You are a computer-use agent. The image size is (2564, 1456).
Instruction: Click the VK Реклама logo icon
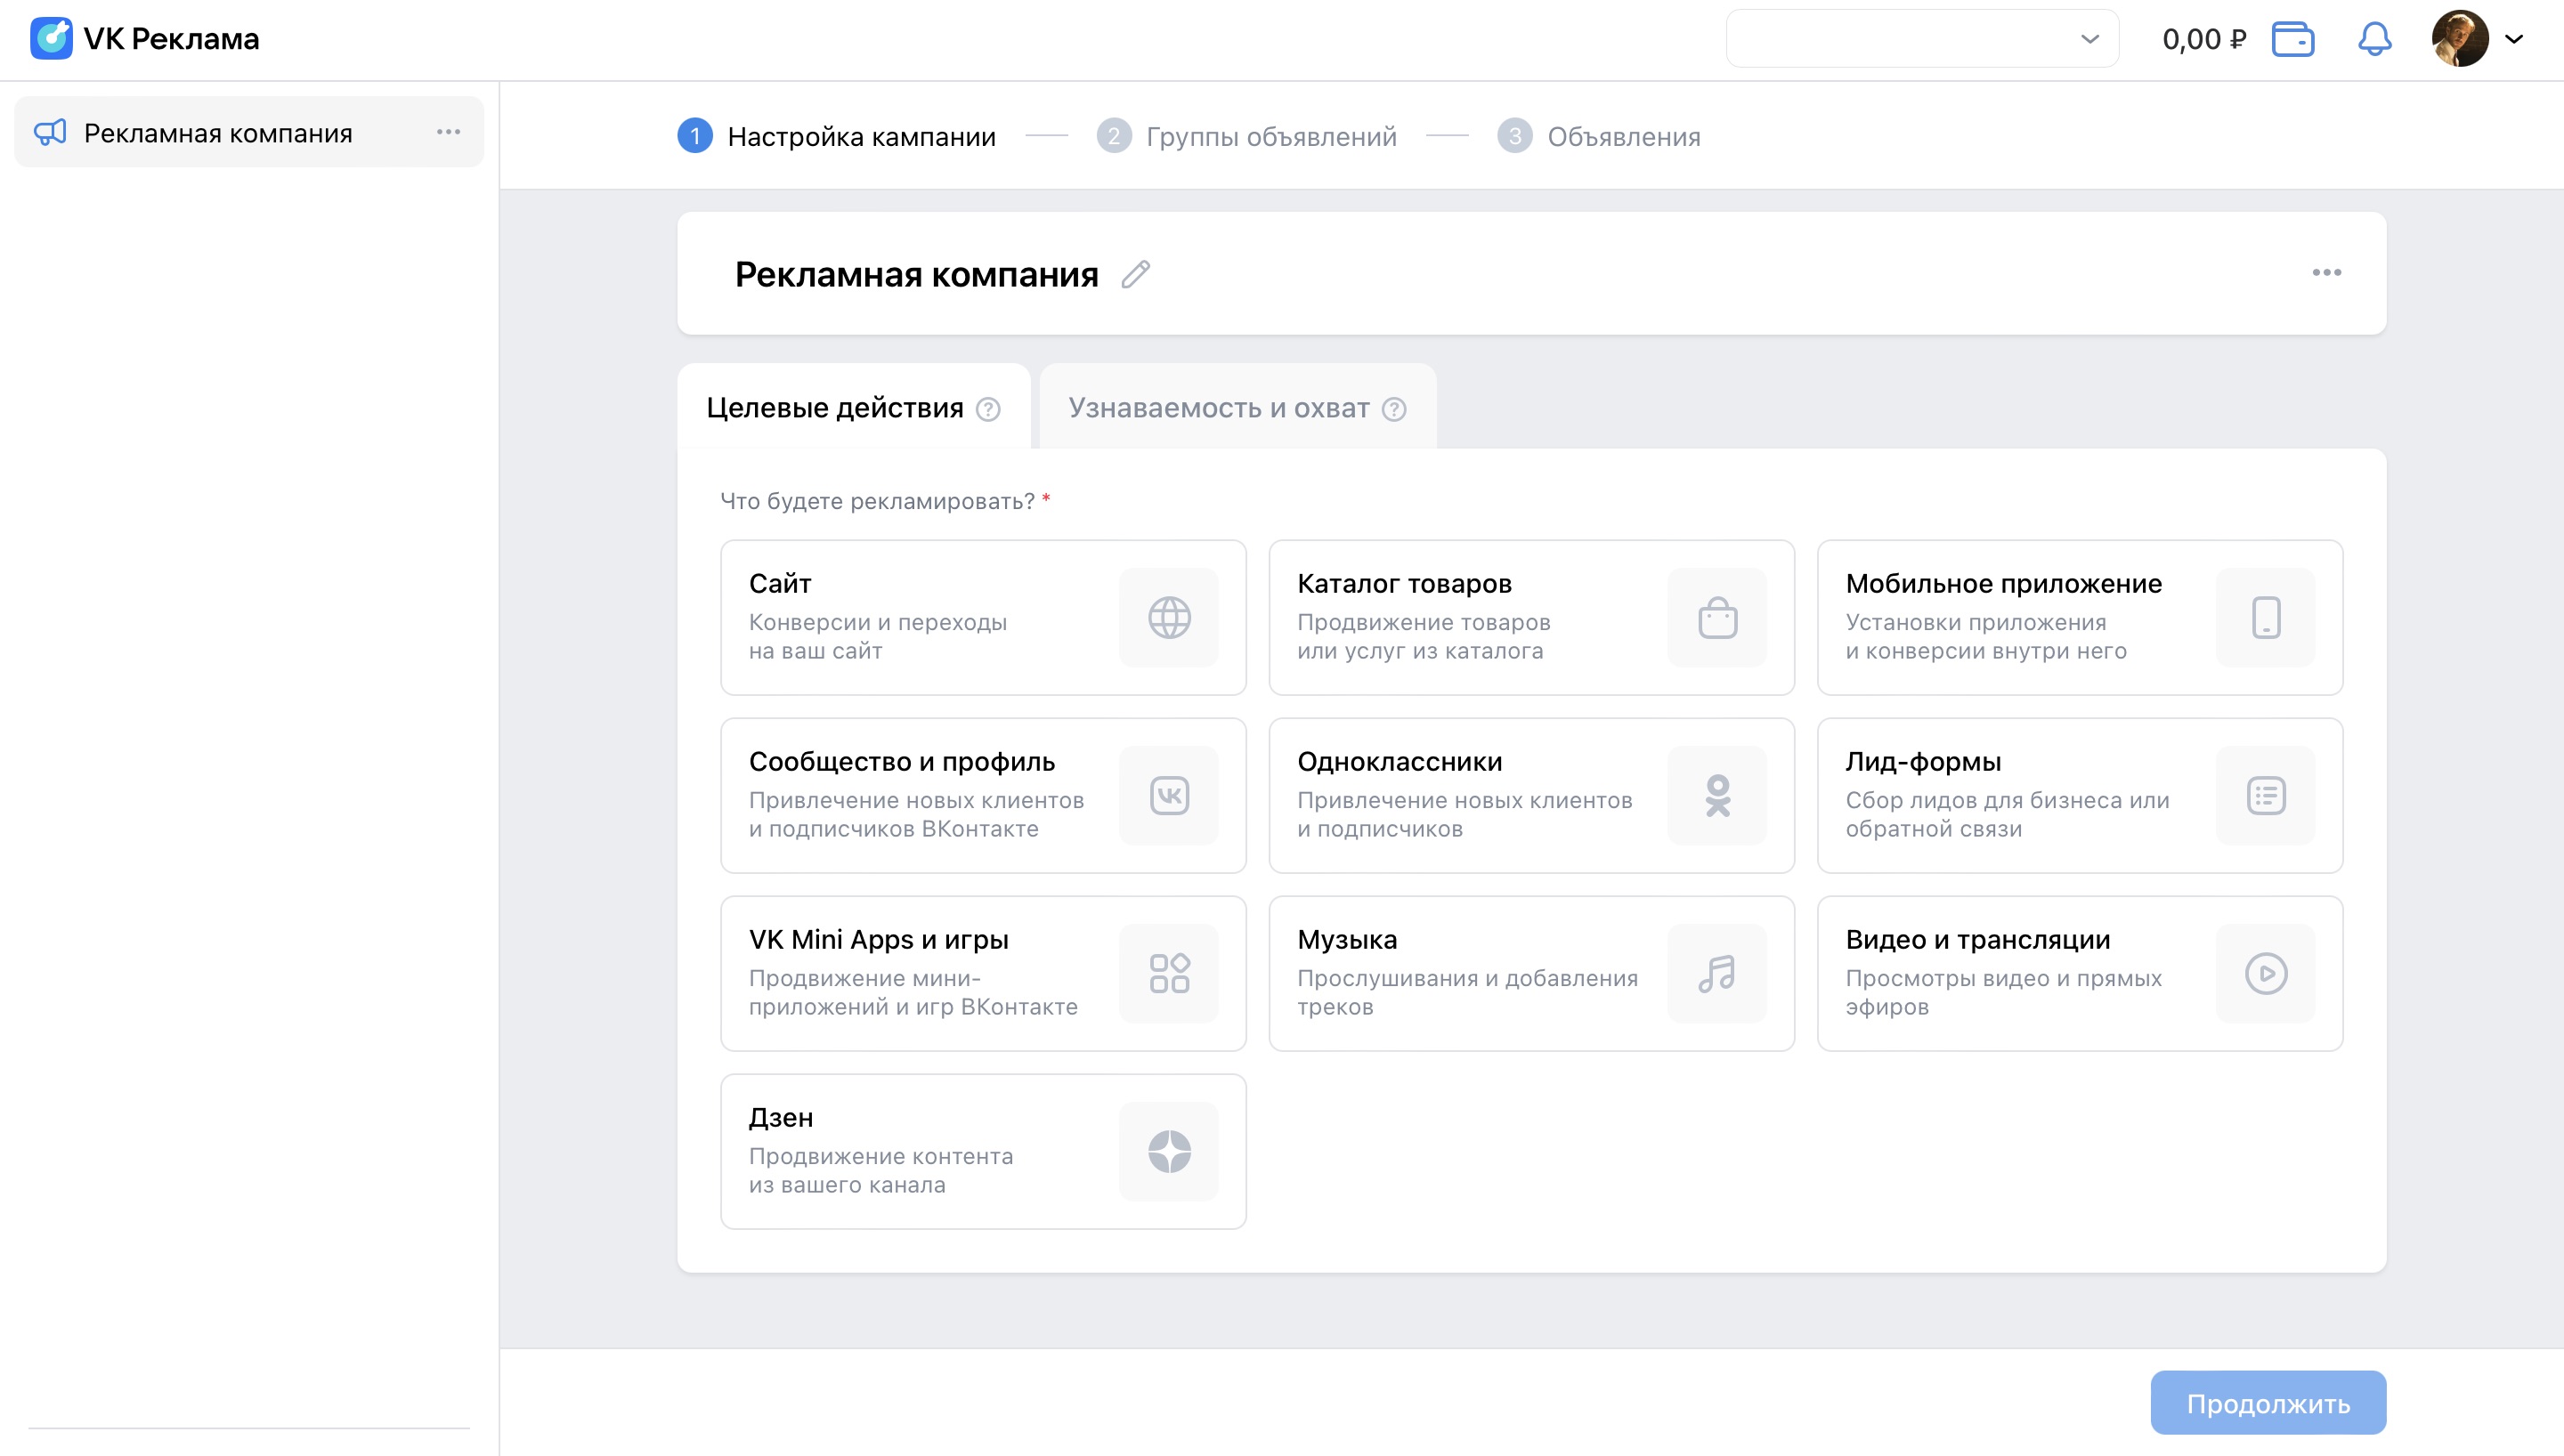pyautogui.click(x=51, y=38)
